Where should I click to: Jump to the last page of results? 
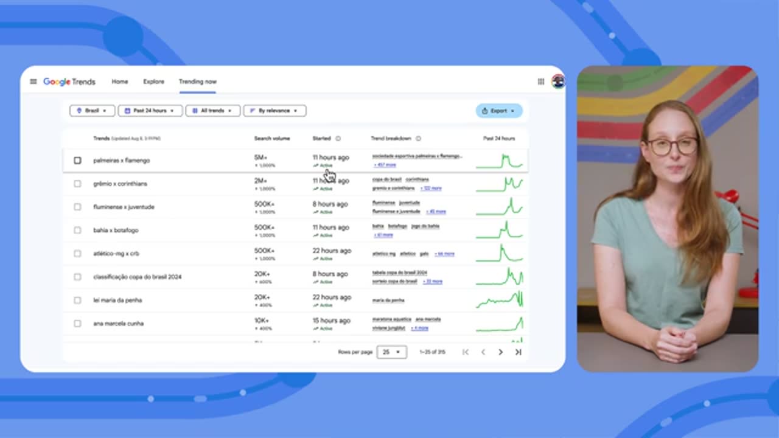(518, 352)
